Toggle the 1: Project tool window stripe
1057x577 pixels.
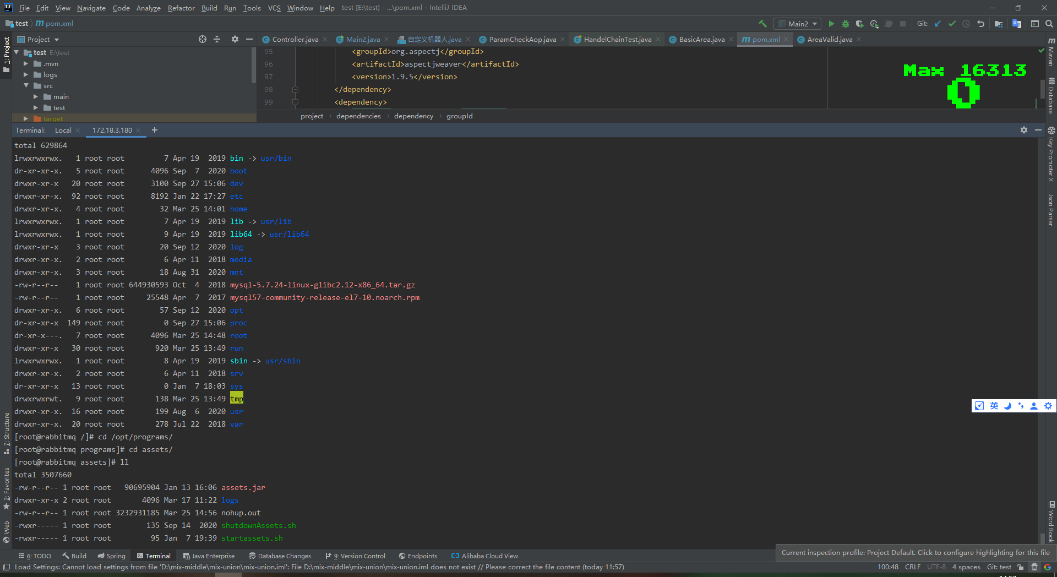point(7,55)
